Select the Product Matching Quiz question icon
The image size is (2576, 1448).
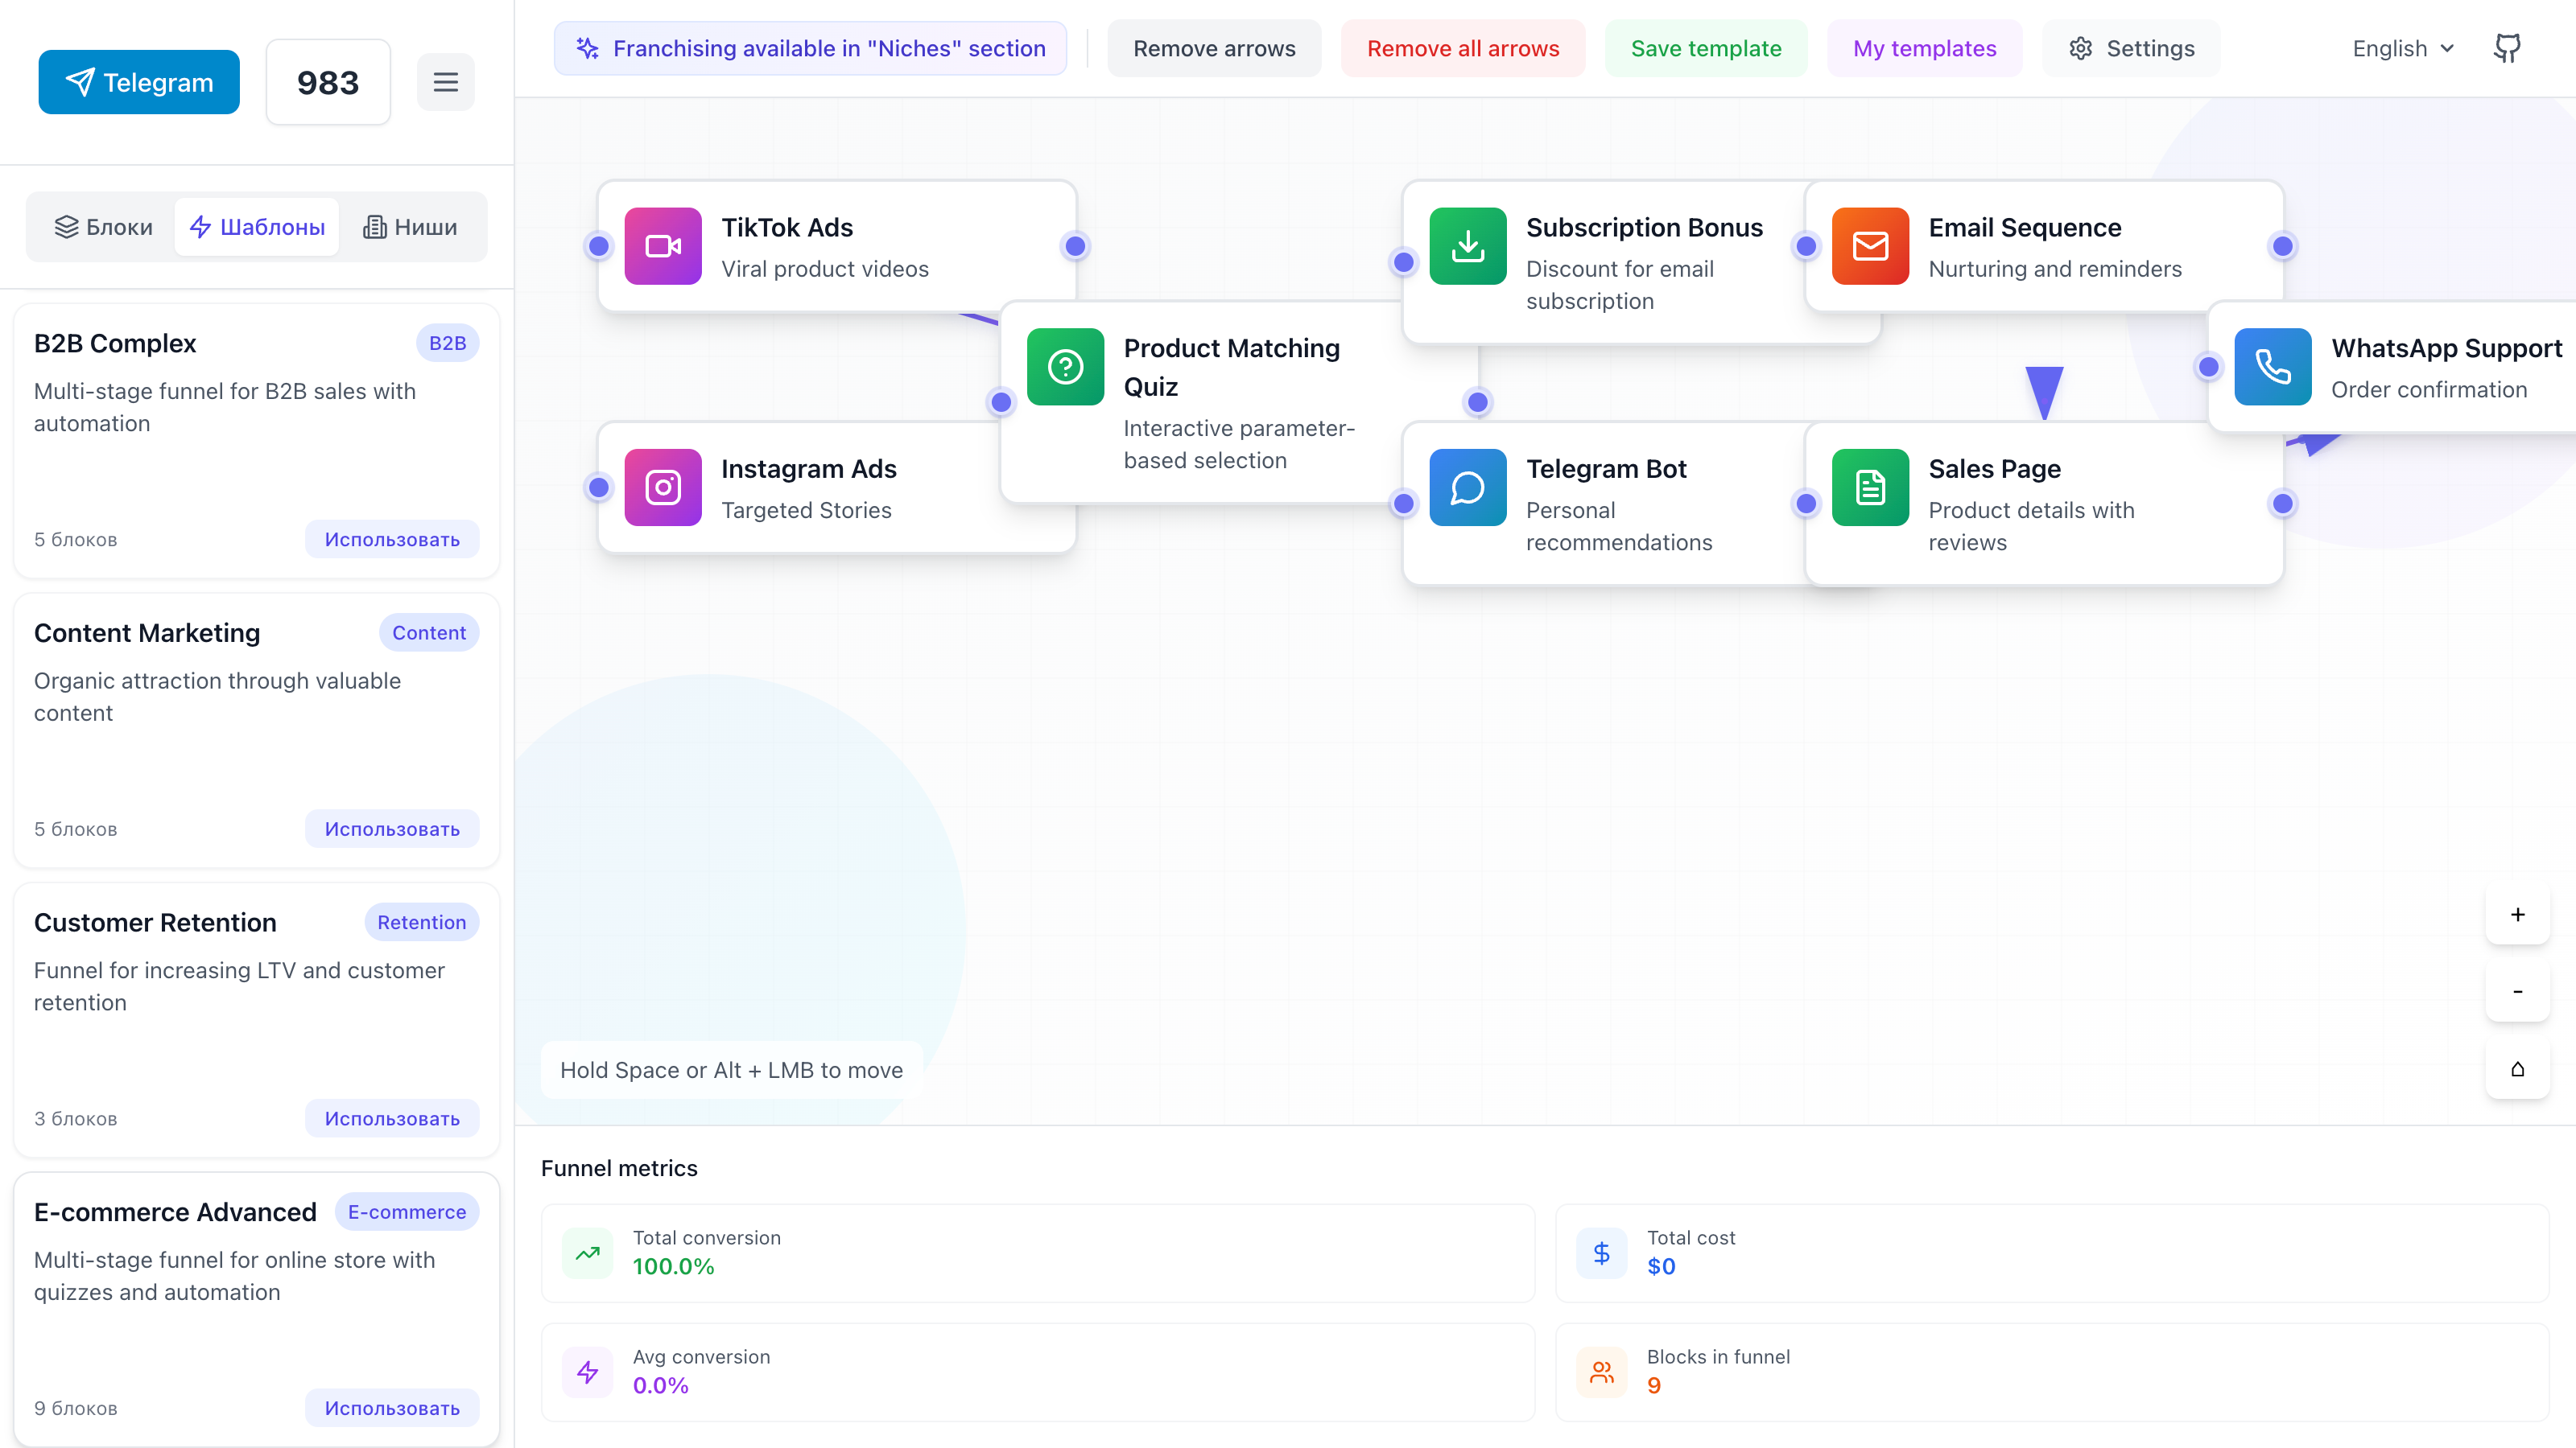pyautogui.click(x=1066, y=367)
